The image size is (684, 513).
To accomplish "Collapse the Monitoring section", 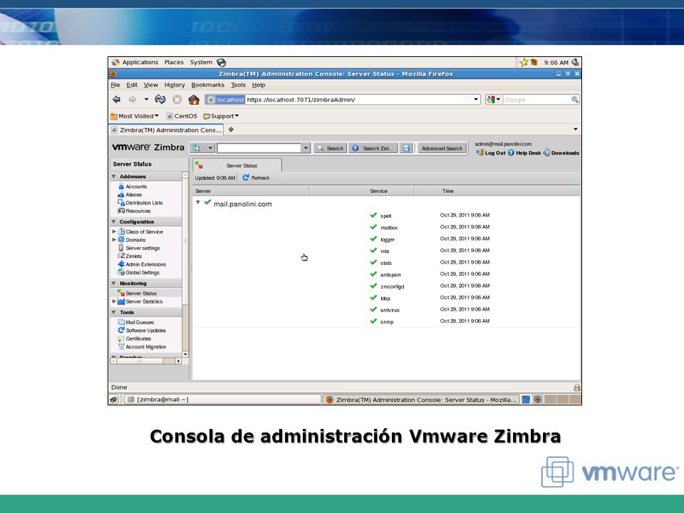I will pos(114,283).
